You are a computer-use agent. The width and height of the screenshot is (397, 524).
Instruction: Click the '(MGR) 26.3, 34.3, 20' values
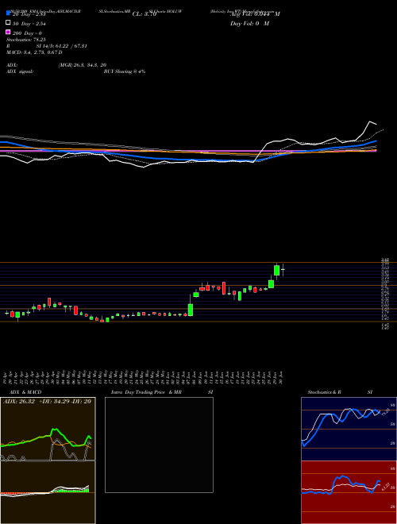point(83,65)
